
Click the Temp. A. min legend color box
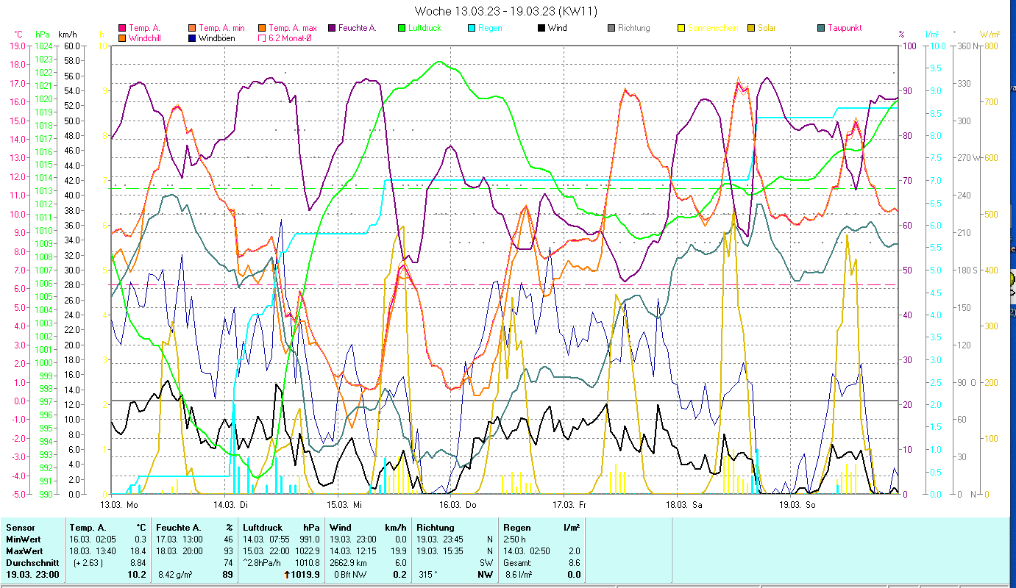(x=191, y=28)
